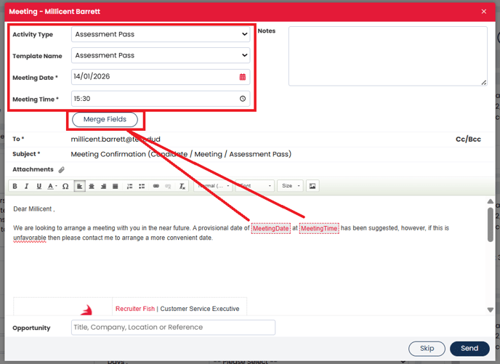Send the meeting email
Viewport: 500px width, 364px height.
coord(469,349)
